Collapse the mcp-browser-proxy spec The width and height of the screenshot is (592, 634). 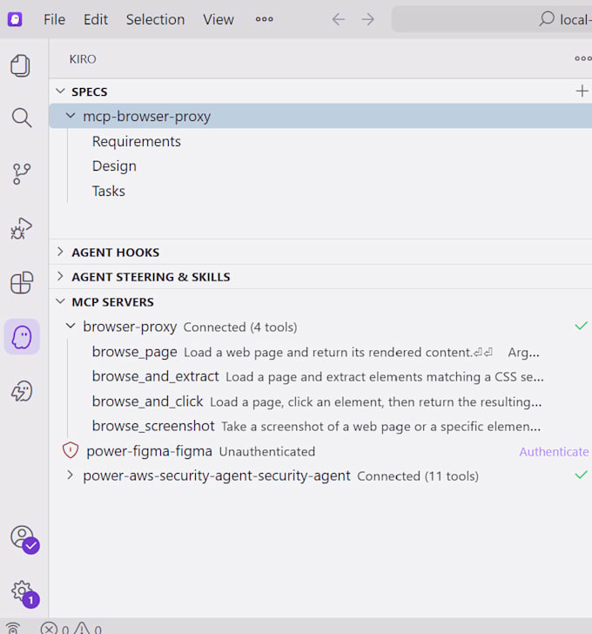(x=71, y=116)
